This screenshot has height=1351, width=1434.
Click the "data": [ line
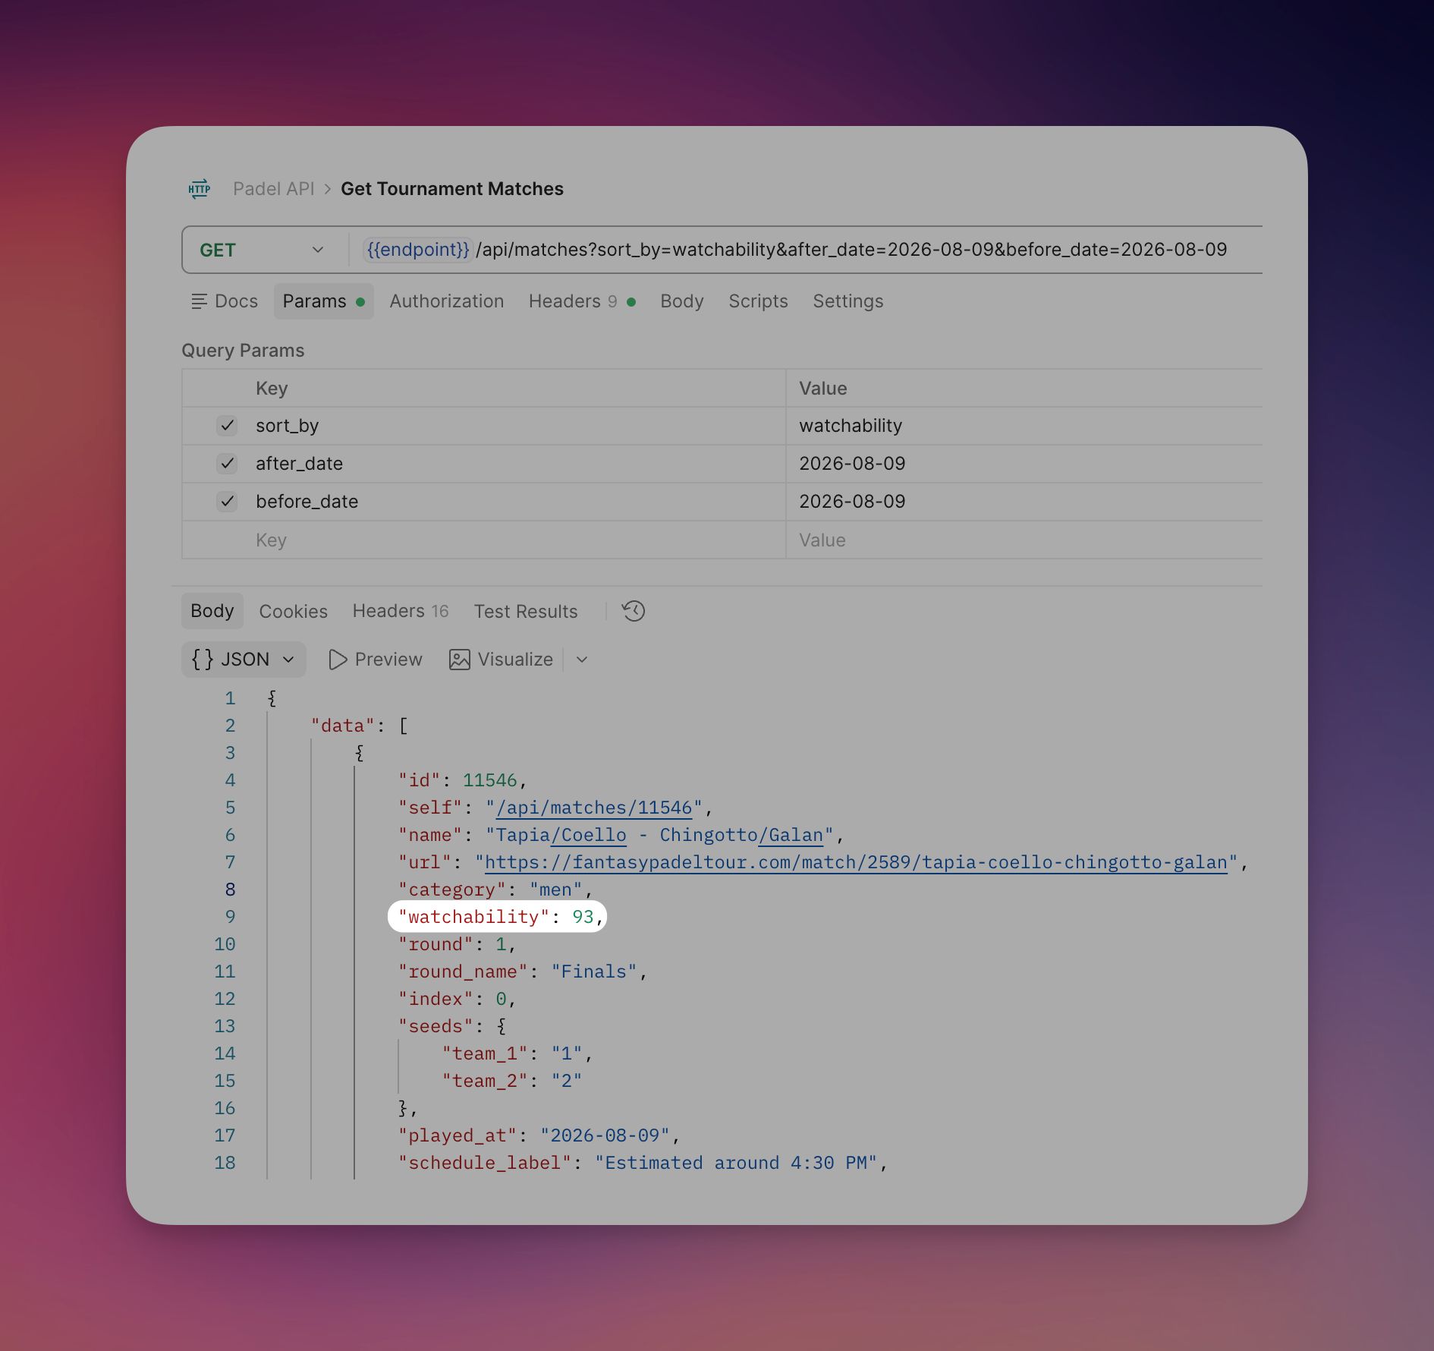point(360,726)
